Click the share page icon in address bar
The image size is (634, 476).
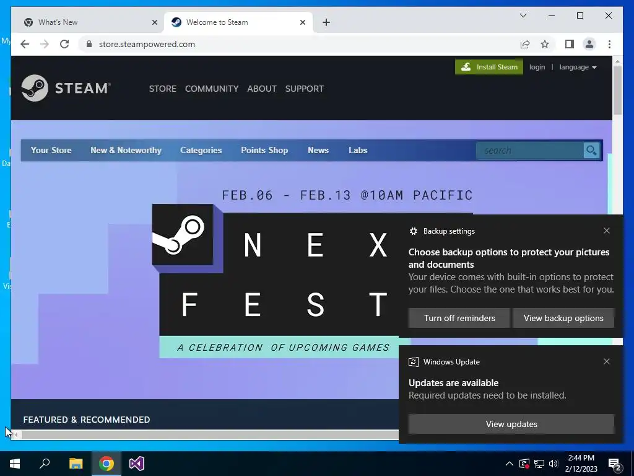(525, 44)
